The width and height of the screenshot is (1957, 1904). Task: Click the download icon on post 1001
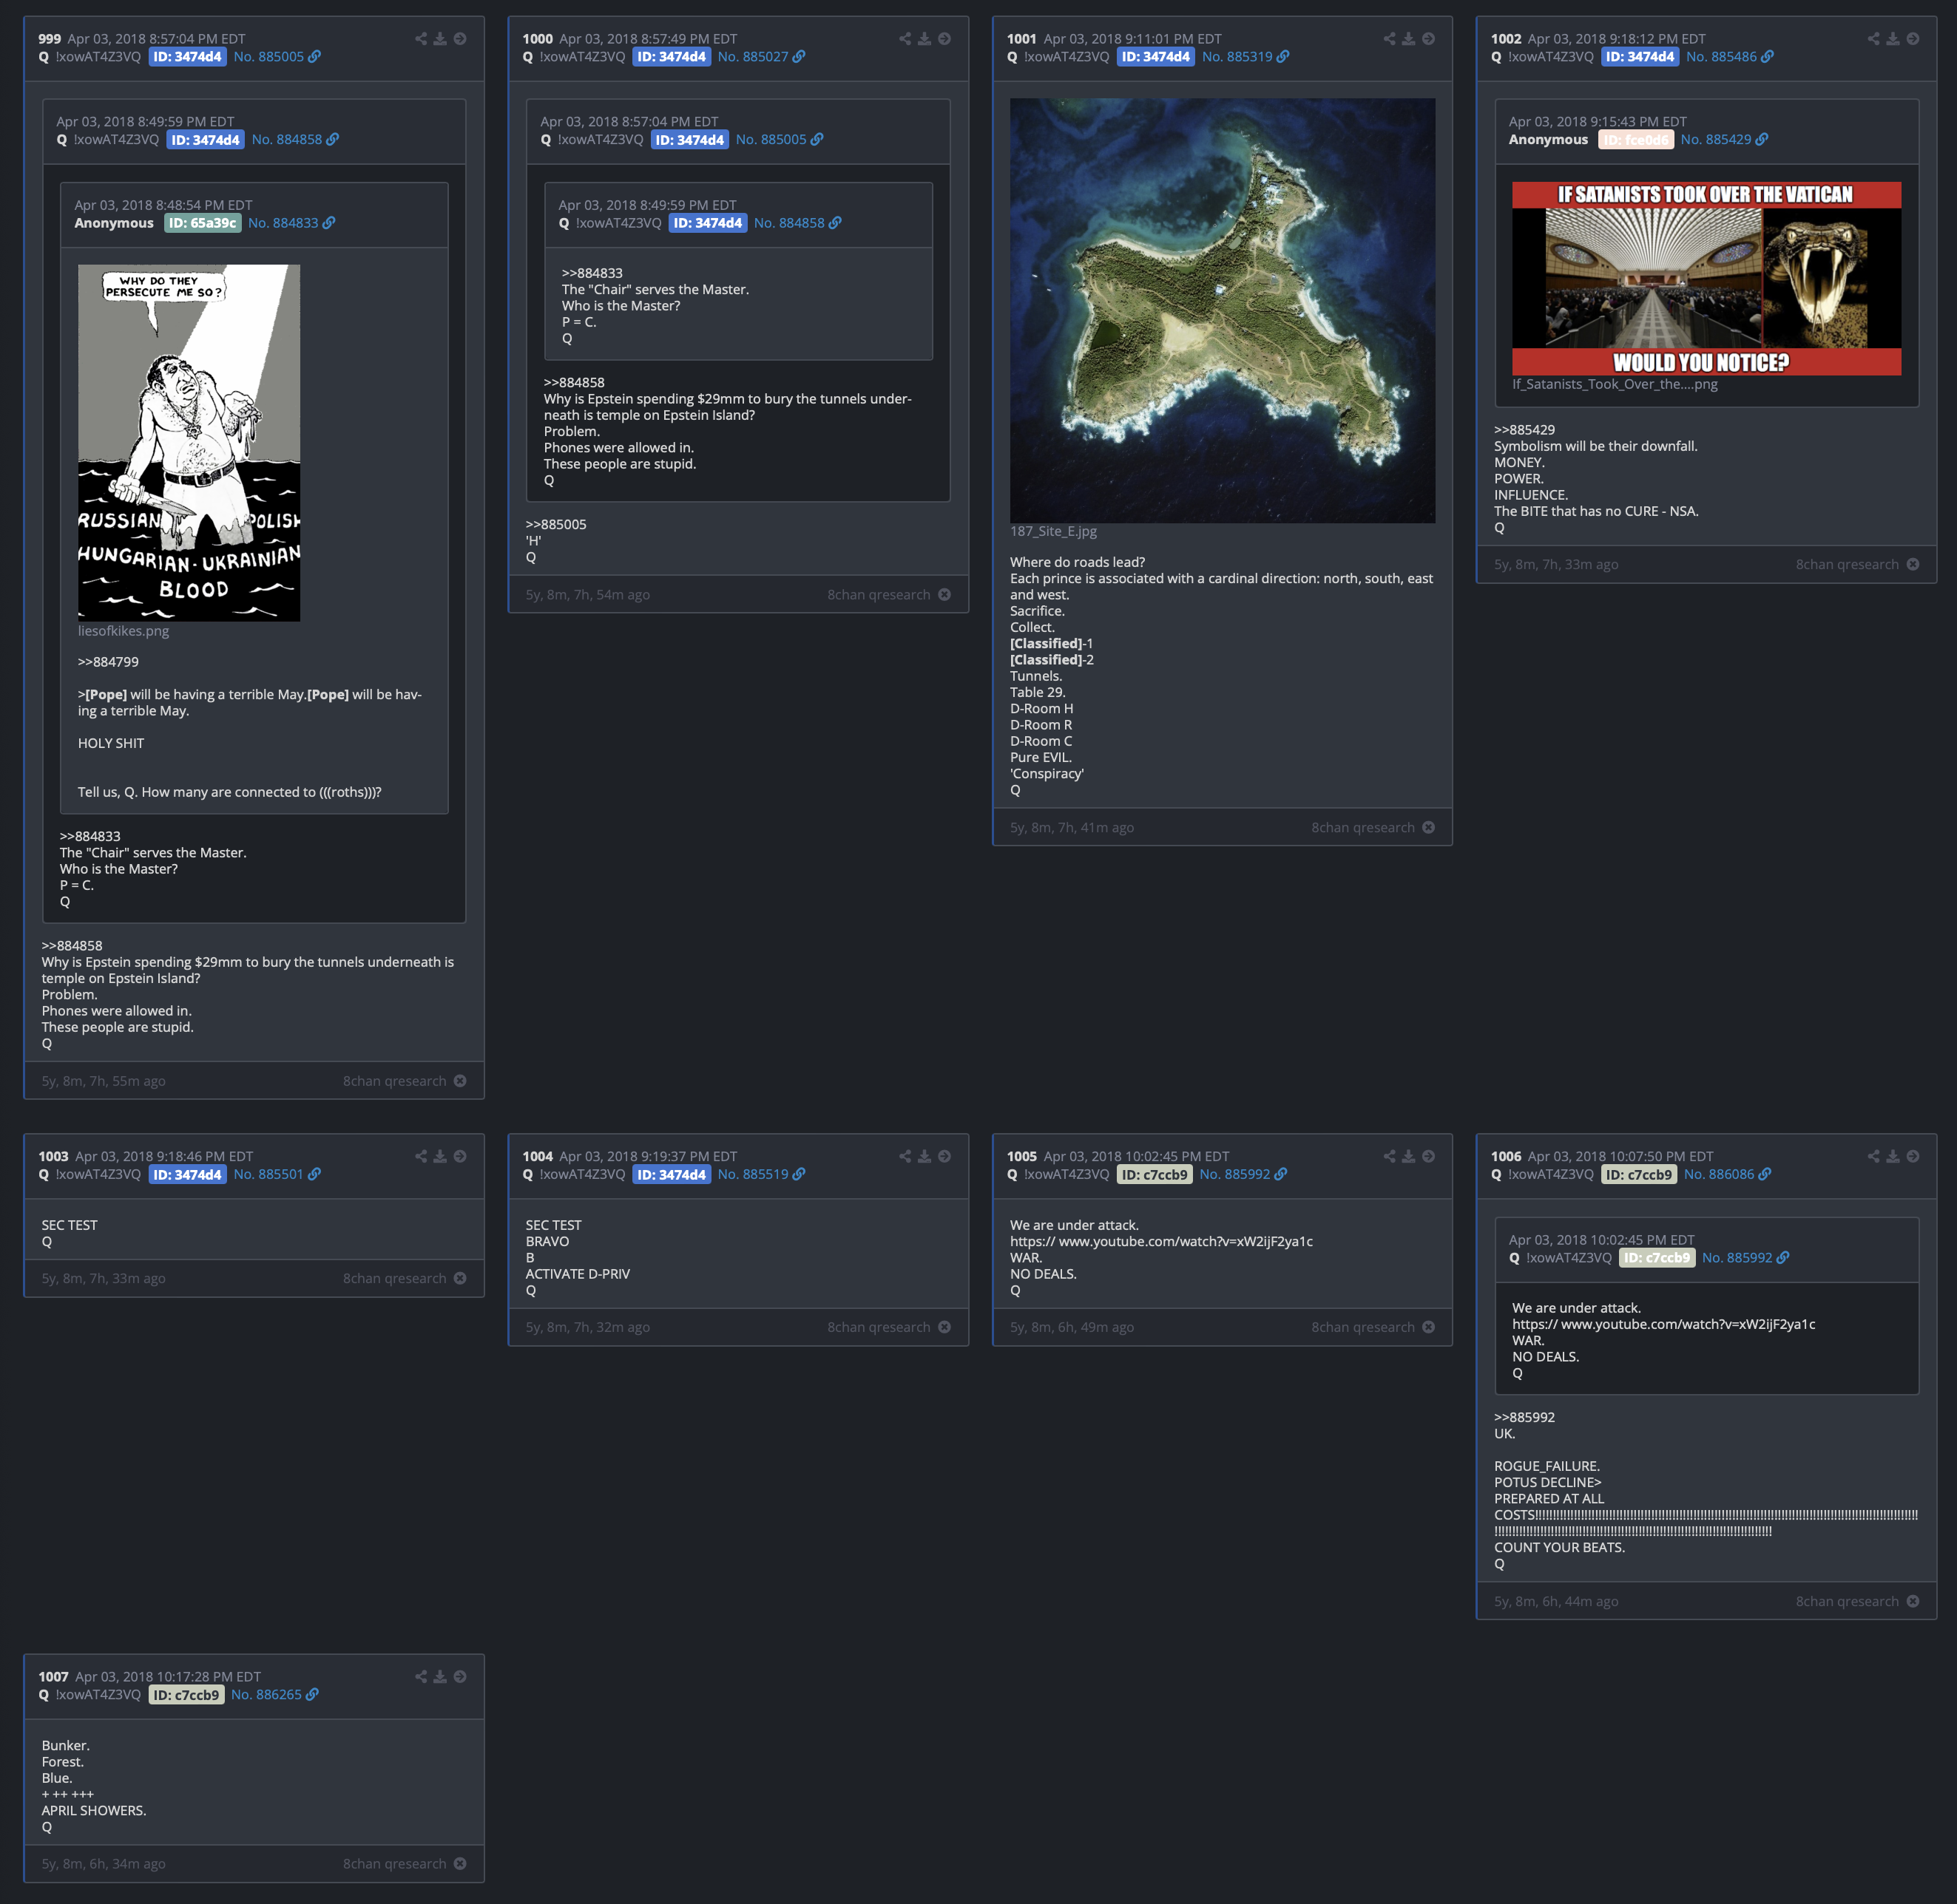pos(1409,39)
